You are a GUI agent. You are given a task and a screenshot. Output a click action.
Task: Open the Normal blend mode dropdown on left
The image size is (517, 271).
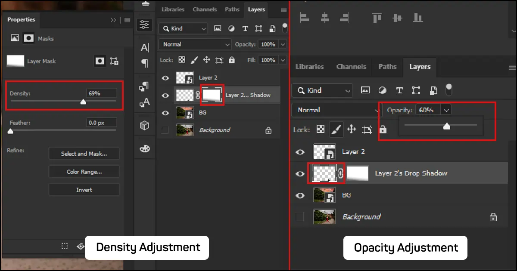[195, 44]
